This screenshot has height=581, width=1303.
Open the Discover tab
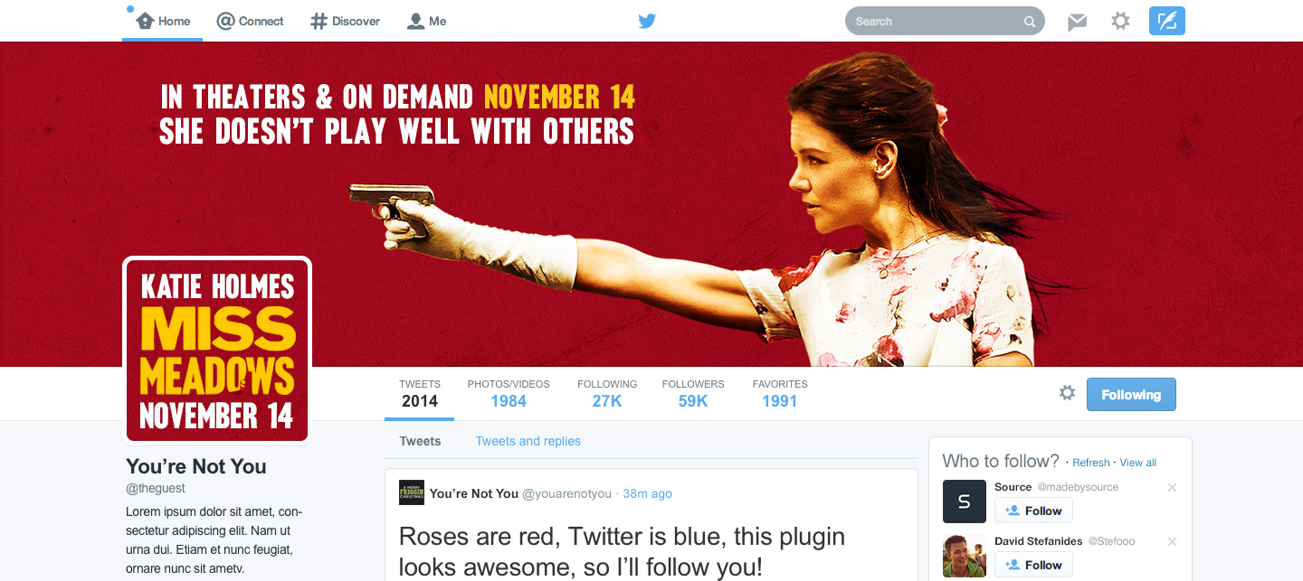pos(345,21)
